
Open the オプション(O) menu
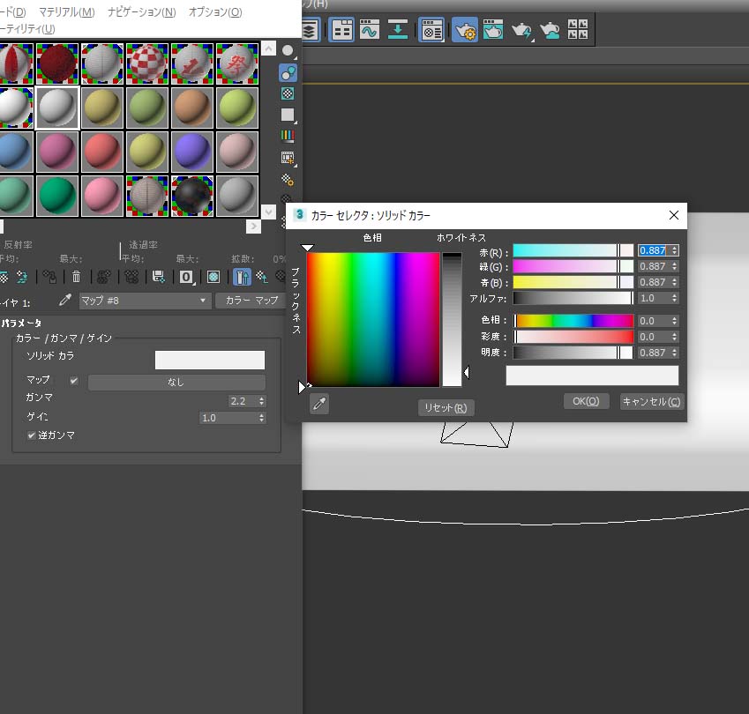[x=214, y=12]
